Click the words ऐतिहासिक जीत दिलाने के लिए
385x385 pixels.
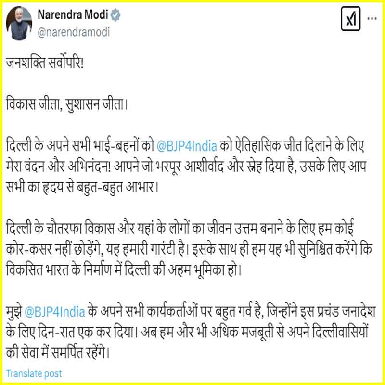click(299, 146)
